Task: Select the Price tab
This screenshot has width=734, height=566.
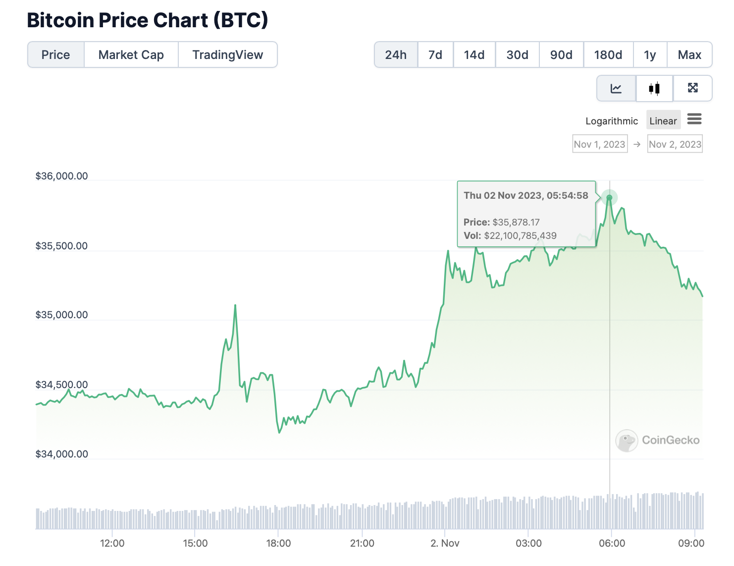Action: 56,55
